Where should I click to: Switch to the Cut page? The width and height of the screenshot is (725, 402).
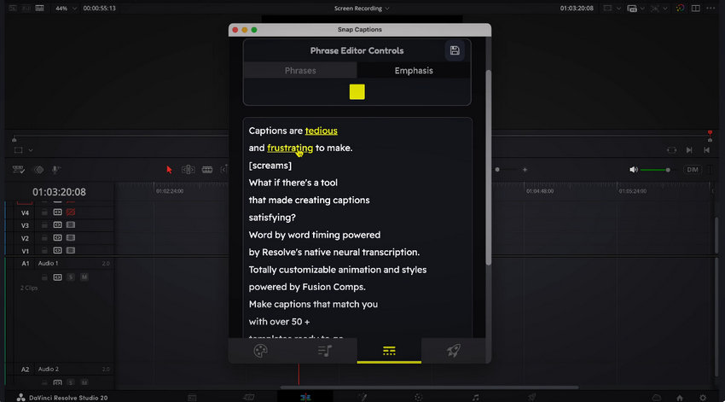point(249,398)
